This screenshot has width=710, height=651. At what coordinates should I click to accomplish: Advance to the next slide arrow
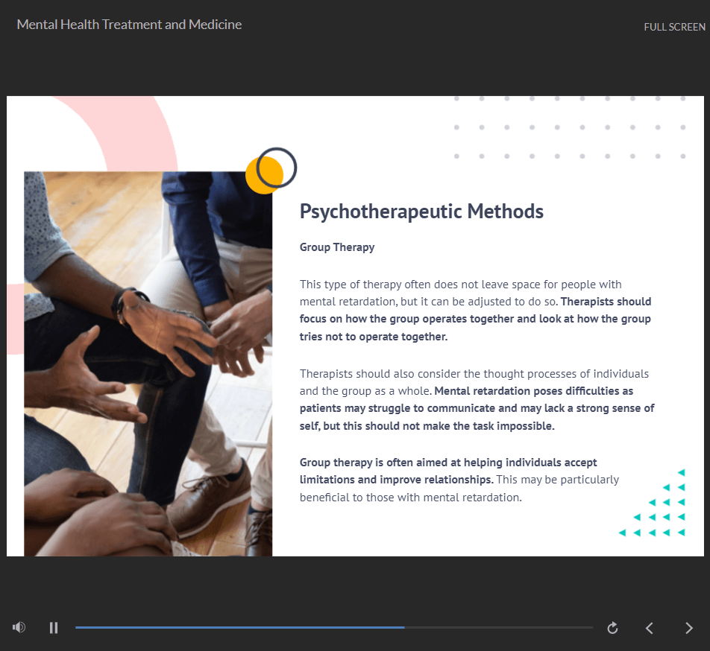688,628
